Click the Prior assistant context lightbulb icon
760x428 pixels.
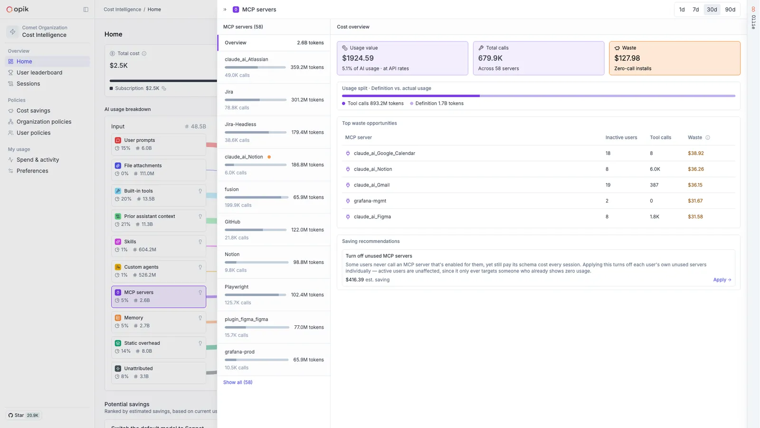pos(200,216)
